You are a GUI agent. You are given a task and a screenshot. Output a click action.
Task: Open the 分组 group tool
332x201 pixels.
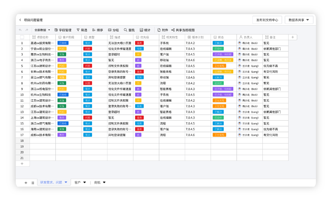[113, 30]
